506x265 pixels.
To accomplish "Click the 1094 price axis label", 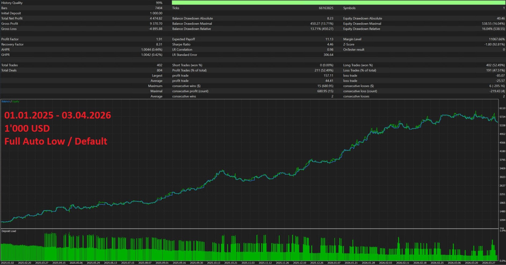I will pyautogui.click(x=502, y=220).
